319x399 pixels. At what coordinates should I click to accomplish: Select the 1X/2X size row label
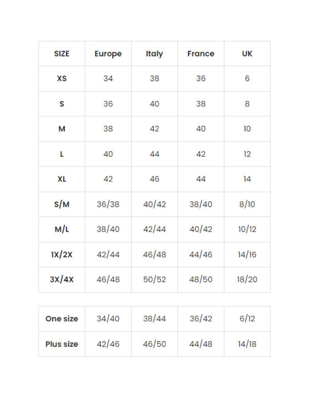[x=62, y=255]
